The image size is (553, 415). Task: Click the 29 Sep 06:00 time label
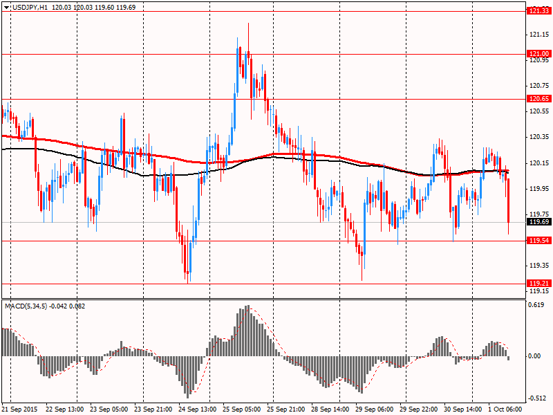[x=374, y=409]
